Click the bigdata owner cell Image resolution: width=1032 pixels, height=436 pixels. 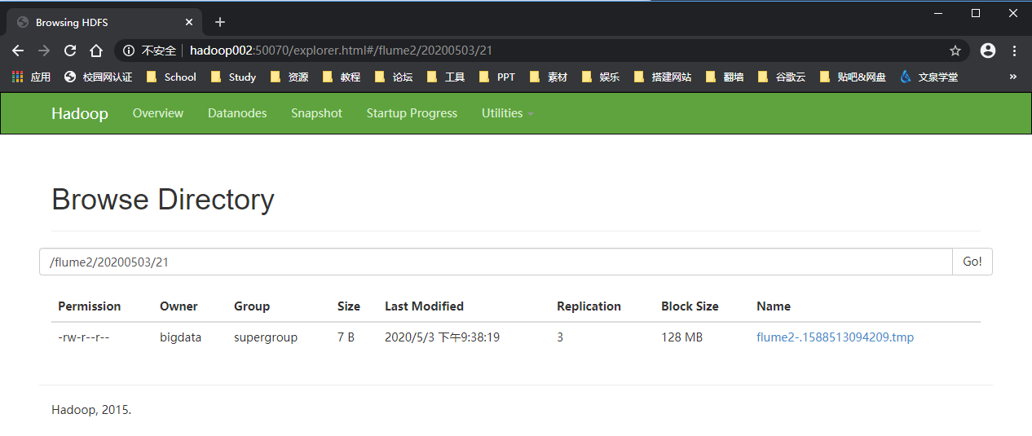tap(180, 337)
